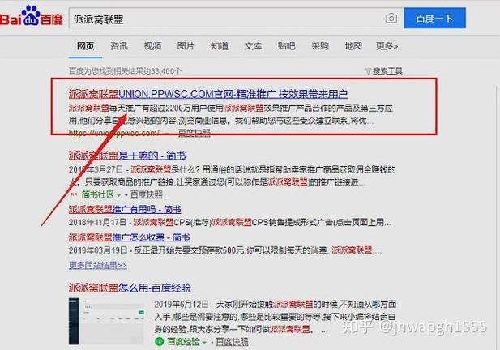Select the 网页 tab
Image resolution: width=500 pixels, height=350 pixels.
[85, 46]
